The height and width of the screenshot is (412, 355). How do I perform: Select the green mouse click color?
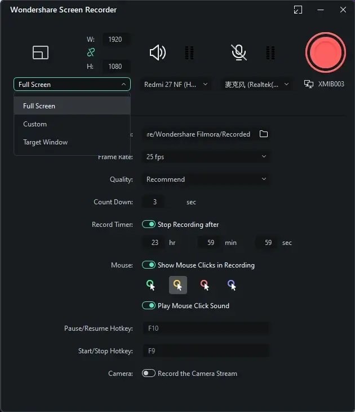coord(151,285)
